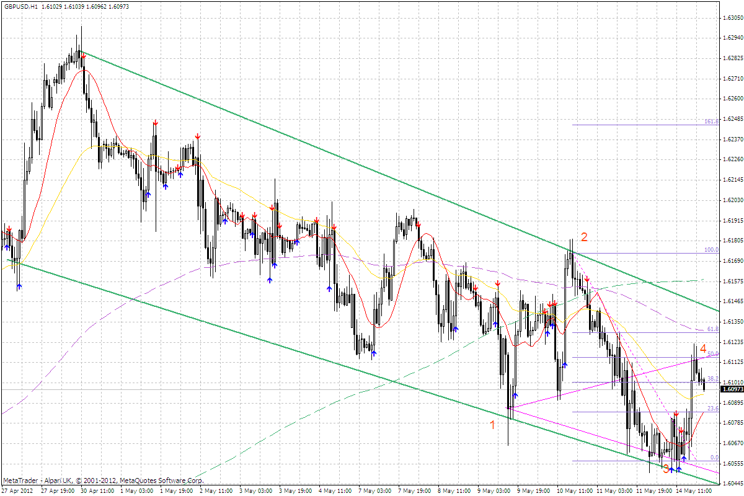Click price scale value 1.62370
This screenshot has width=744, height=496.
(733, 139)
